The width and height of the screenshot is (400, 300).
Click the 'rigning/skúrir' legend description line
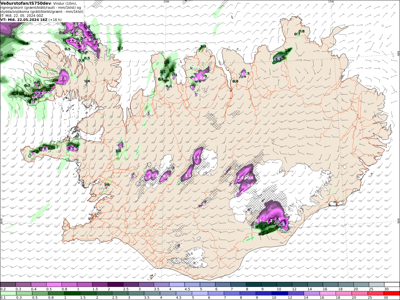pos(41,7)
